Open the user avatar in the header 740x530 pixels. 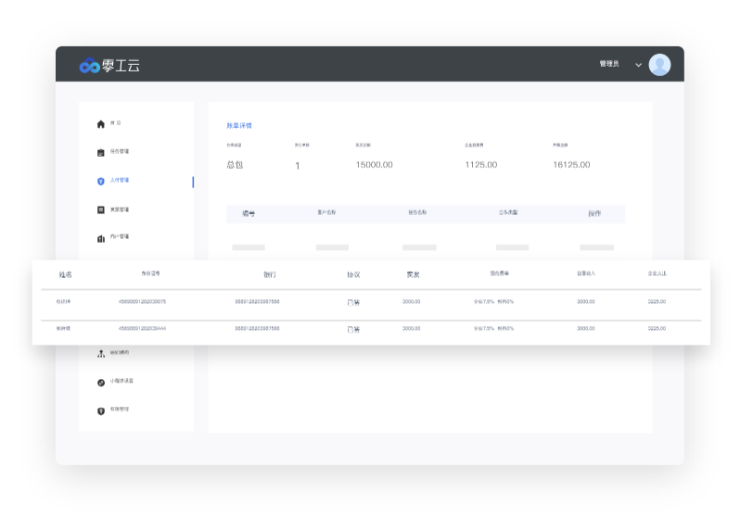coord(659,64)
